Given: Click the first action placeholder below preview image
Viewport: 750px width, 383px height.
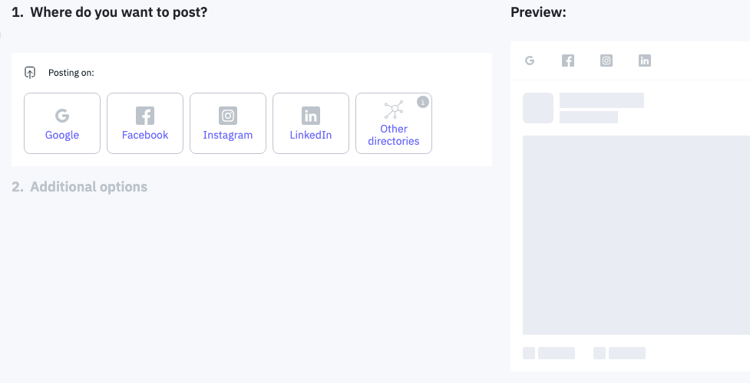Looking at the screenshot, I should 549,353.
